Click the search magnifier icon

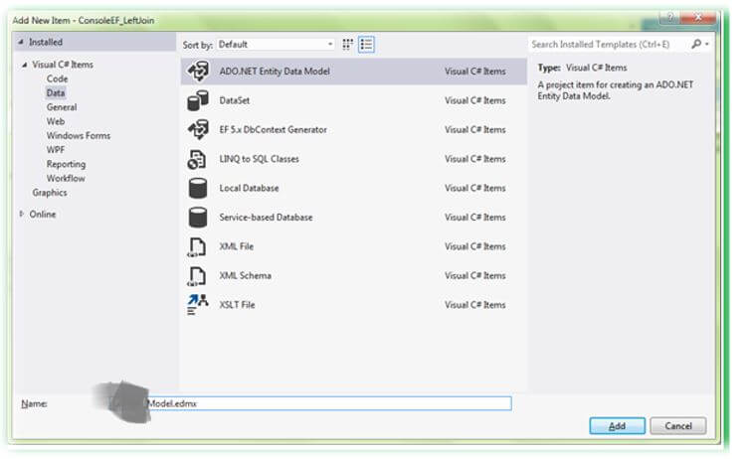[696, 44]
